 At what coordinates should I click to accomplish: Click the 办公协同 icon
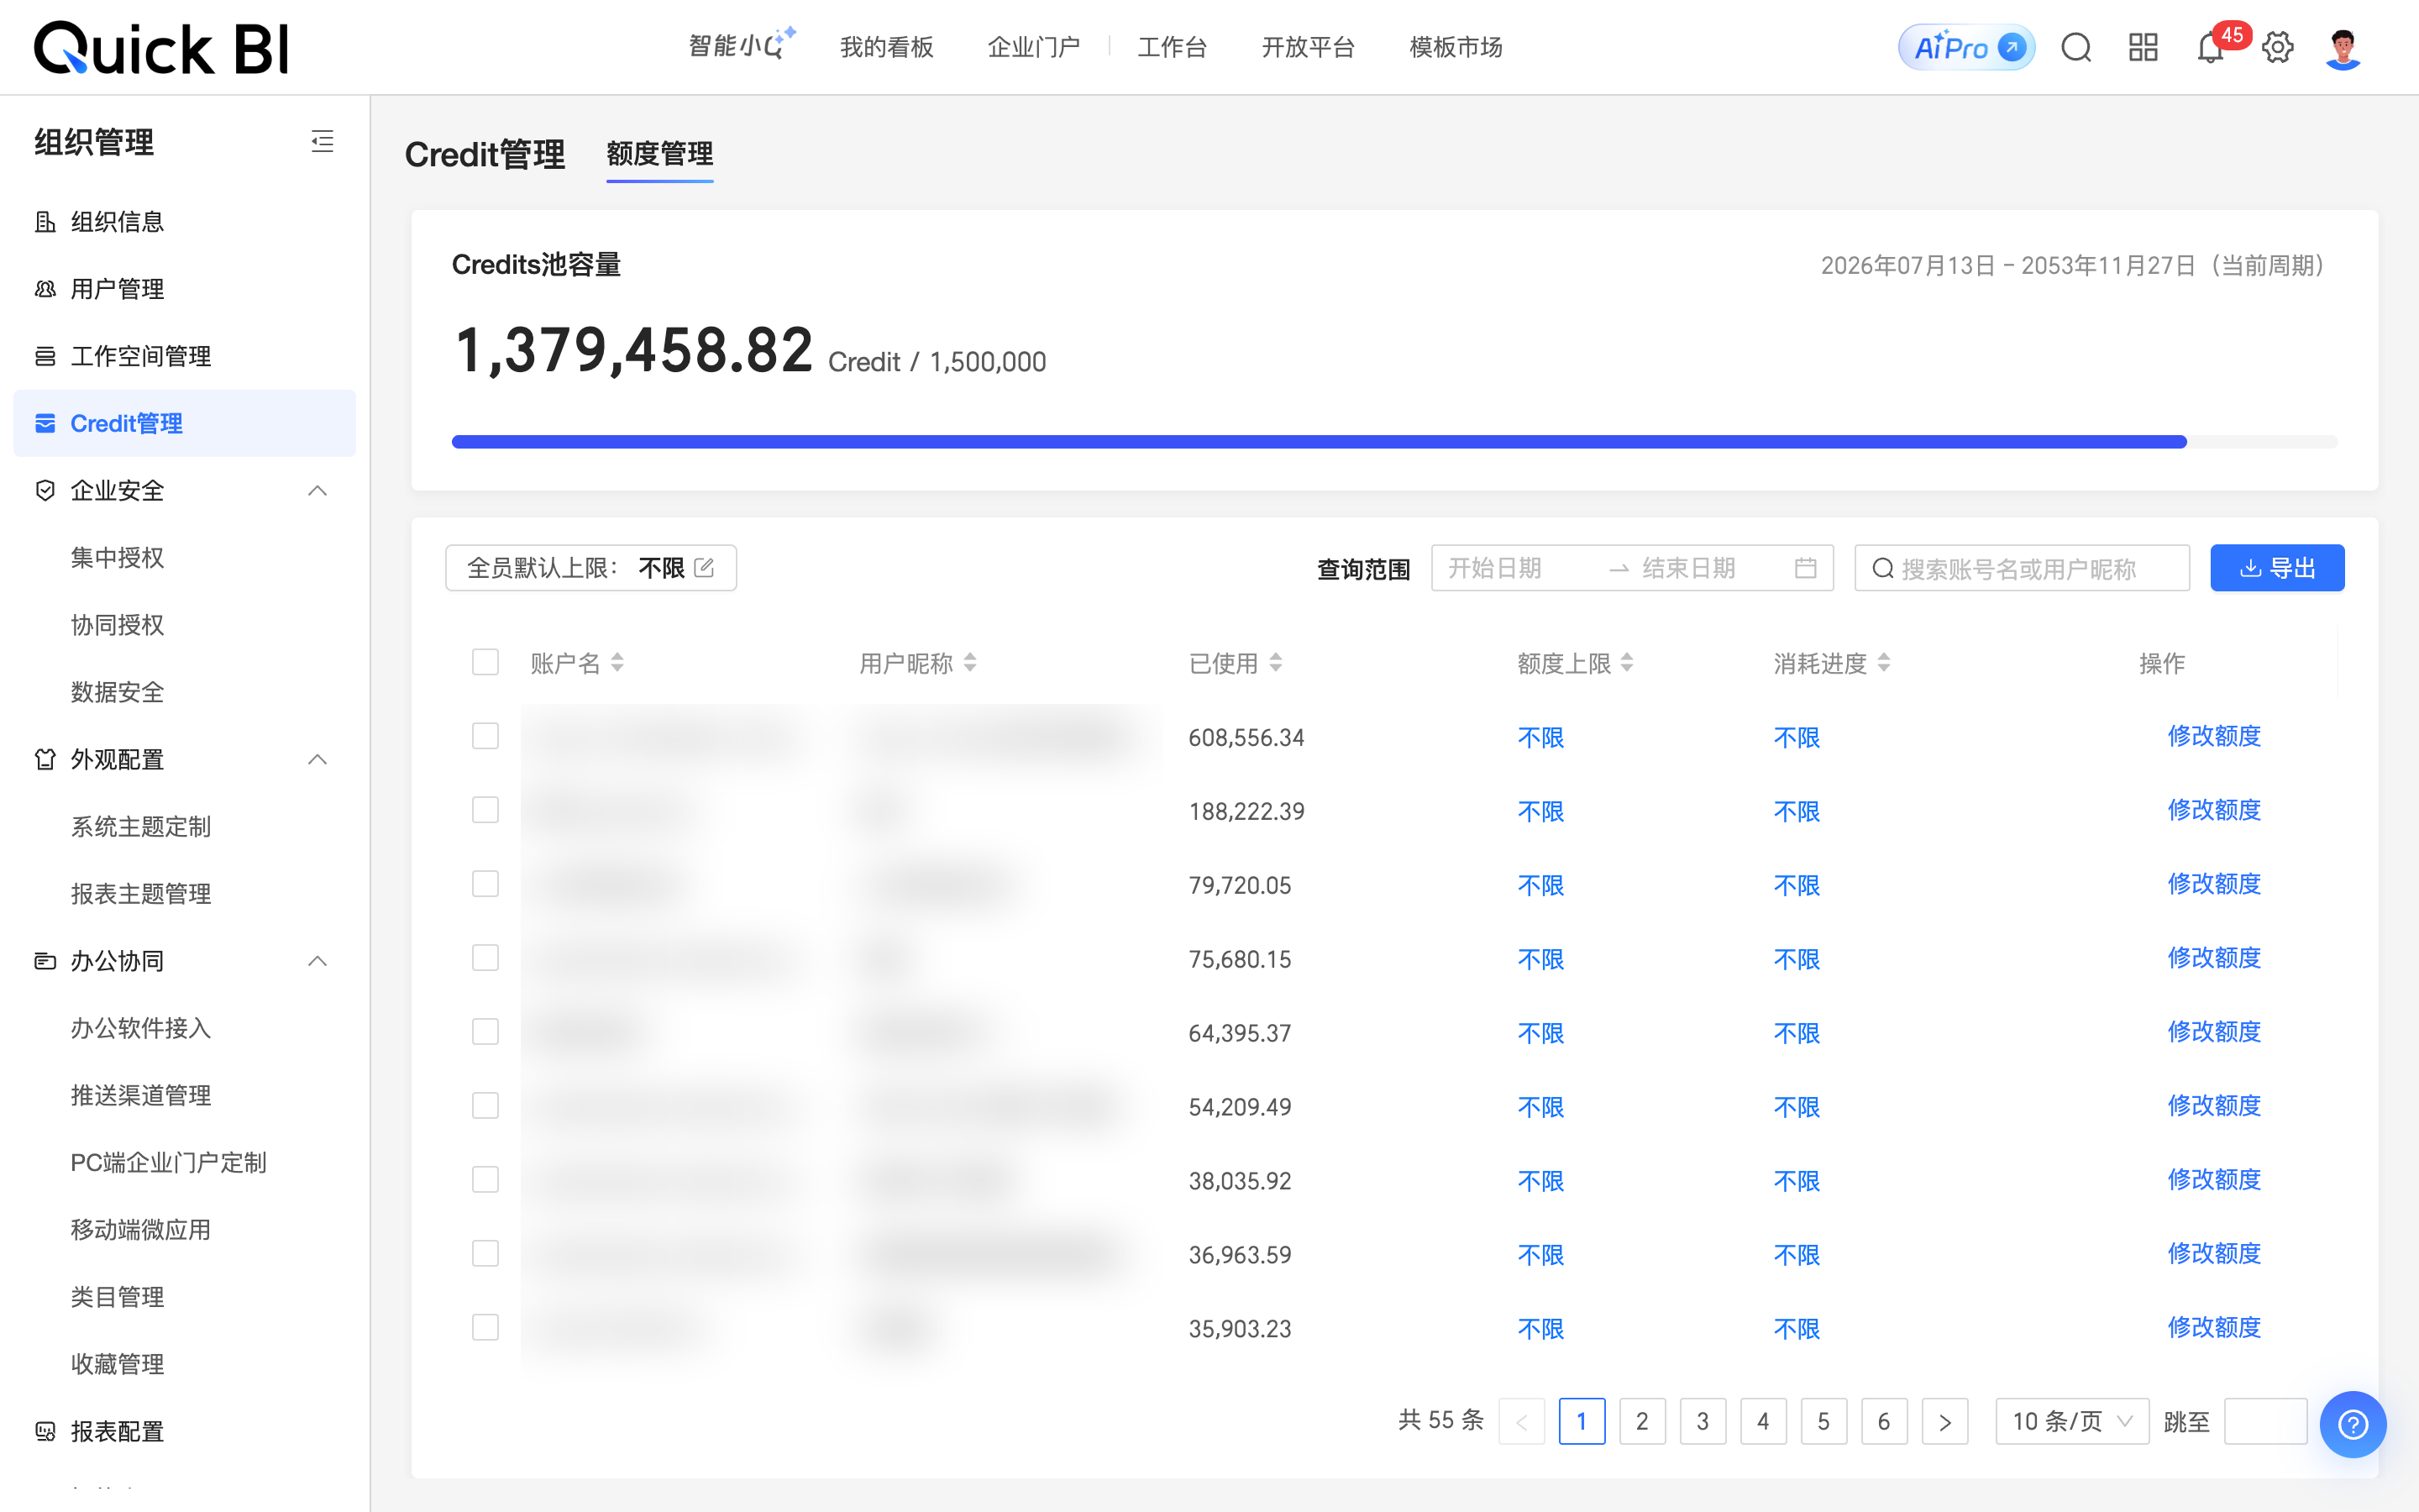point(45,961)
